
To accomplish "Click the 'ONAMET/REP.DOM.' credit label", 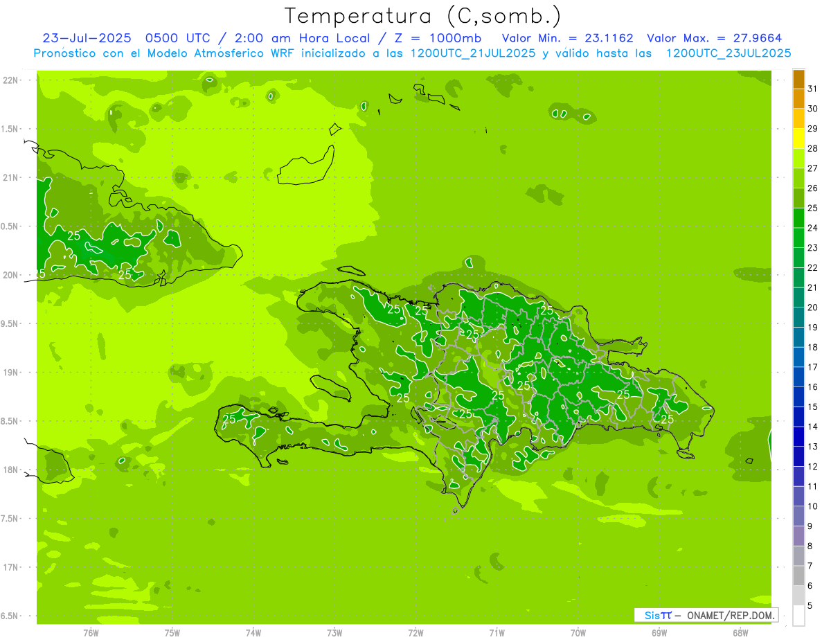I will click(x=731, y=615).
